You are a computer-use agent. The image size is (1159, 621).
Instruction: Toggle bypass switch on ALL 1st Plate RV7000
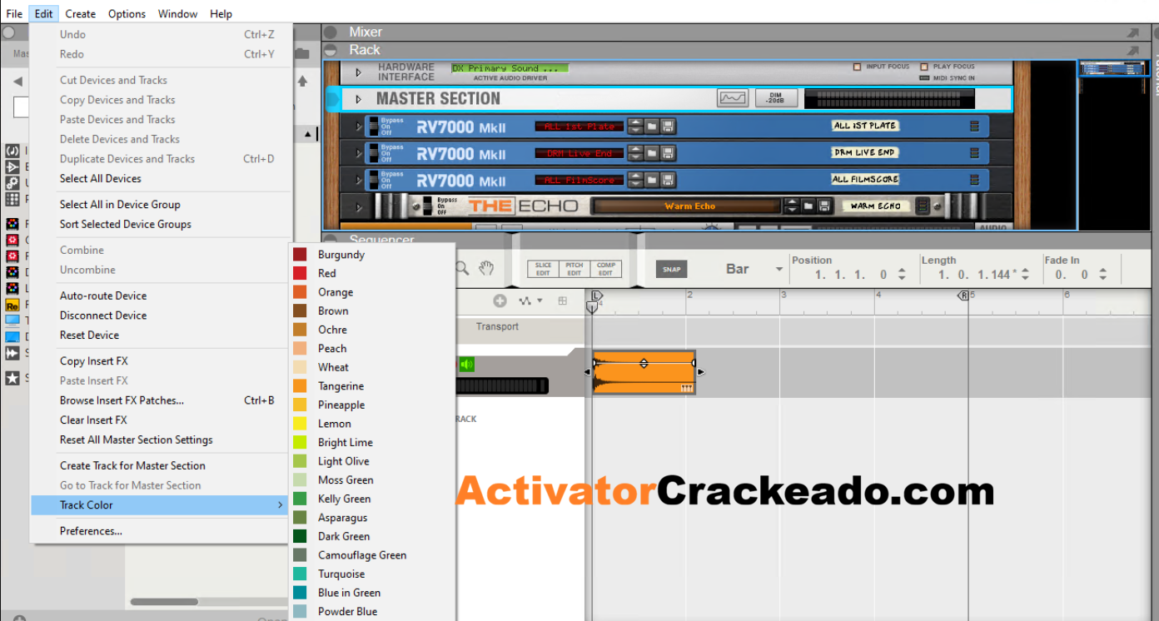(372, 127)
